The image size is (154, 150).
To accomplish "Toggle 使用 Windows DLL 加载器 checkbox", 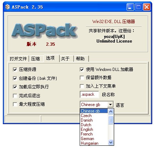I will click(82, 70).
